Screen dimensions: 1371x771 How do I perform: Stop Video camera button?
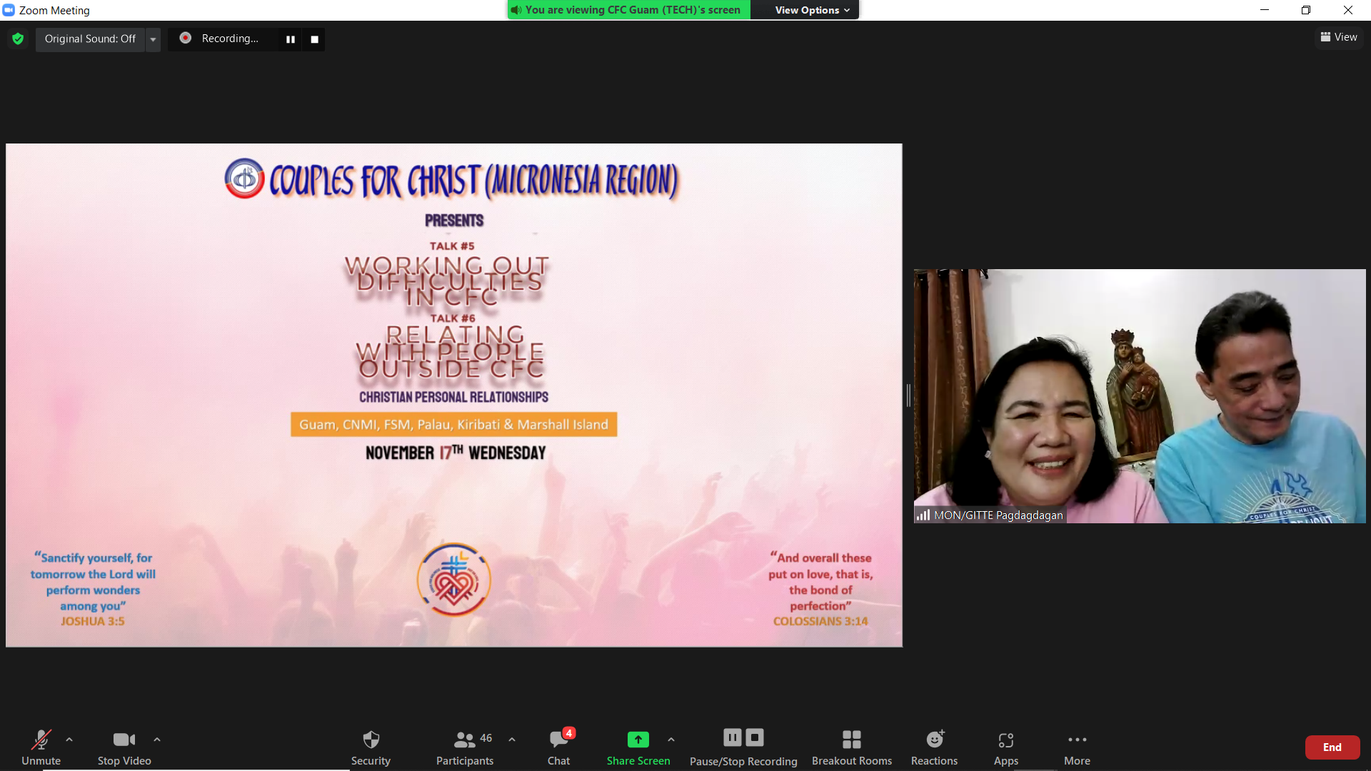[x=124, y=747]
